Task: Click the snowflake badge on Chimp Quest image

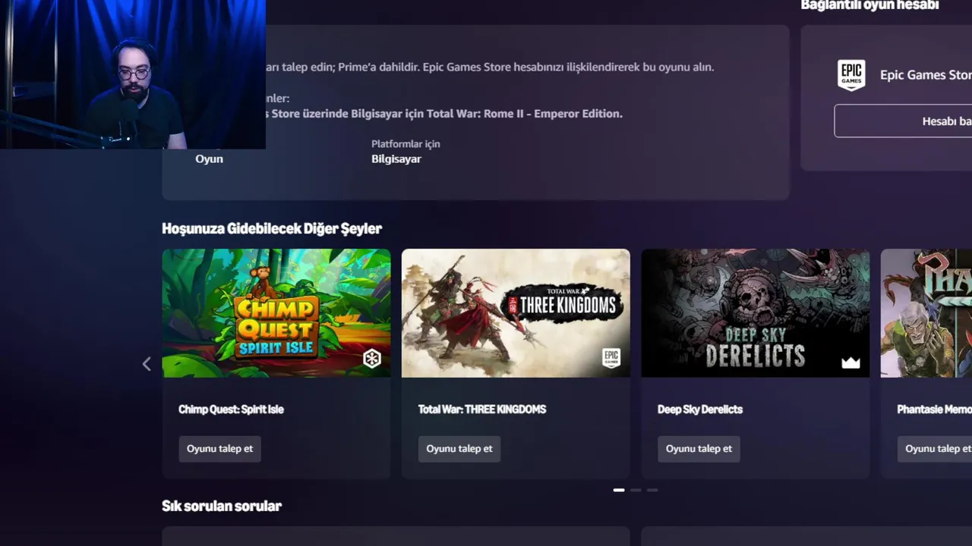Action: [372, 359]
